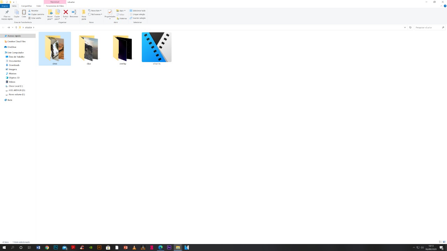
Task: Open Ferramentas de Vídeo tab
Action: (x=55, y=6)
